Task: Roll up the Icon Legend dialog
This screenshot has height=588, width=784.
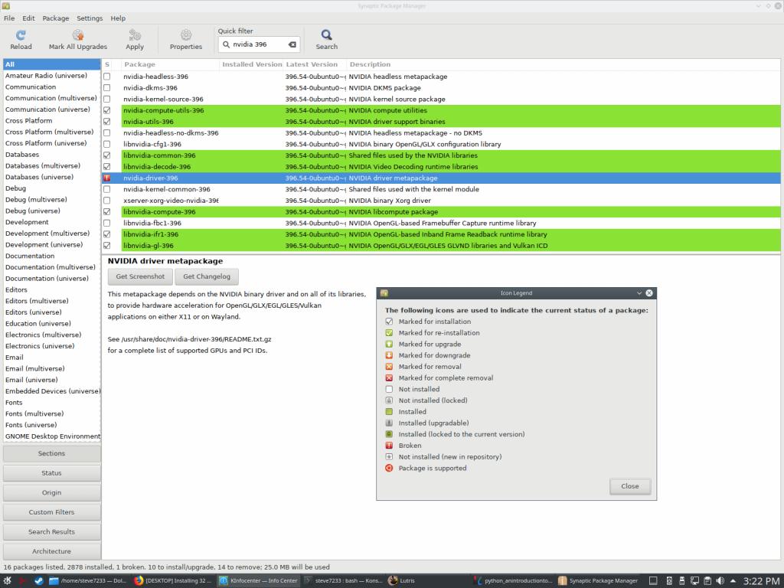Action: point(639,293)
